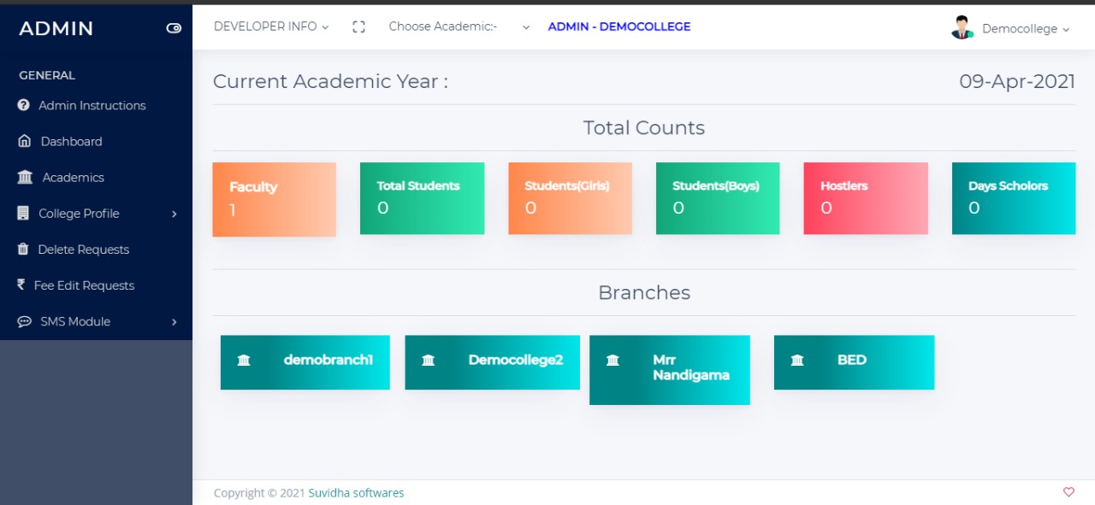Click the SMS Module chat bubble icon

(24, 321)
